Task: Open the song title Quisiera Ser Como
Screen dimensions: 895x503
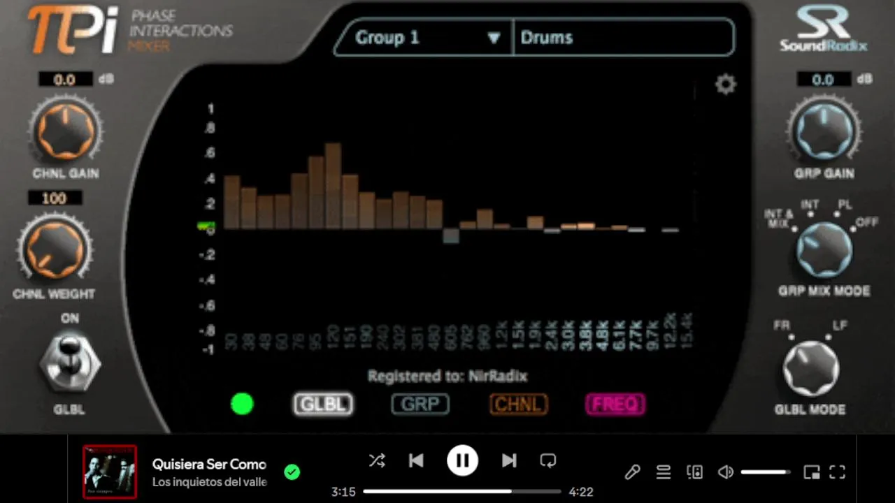Action: point(209,464)
